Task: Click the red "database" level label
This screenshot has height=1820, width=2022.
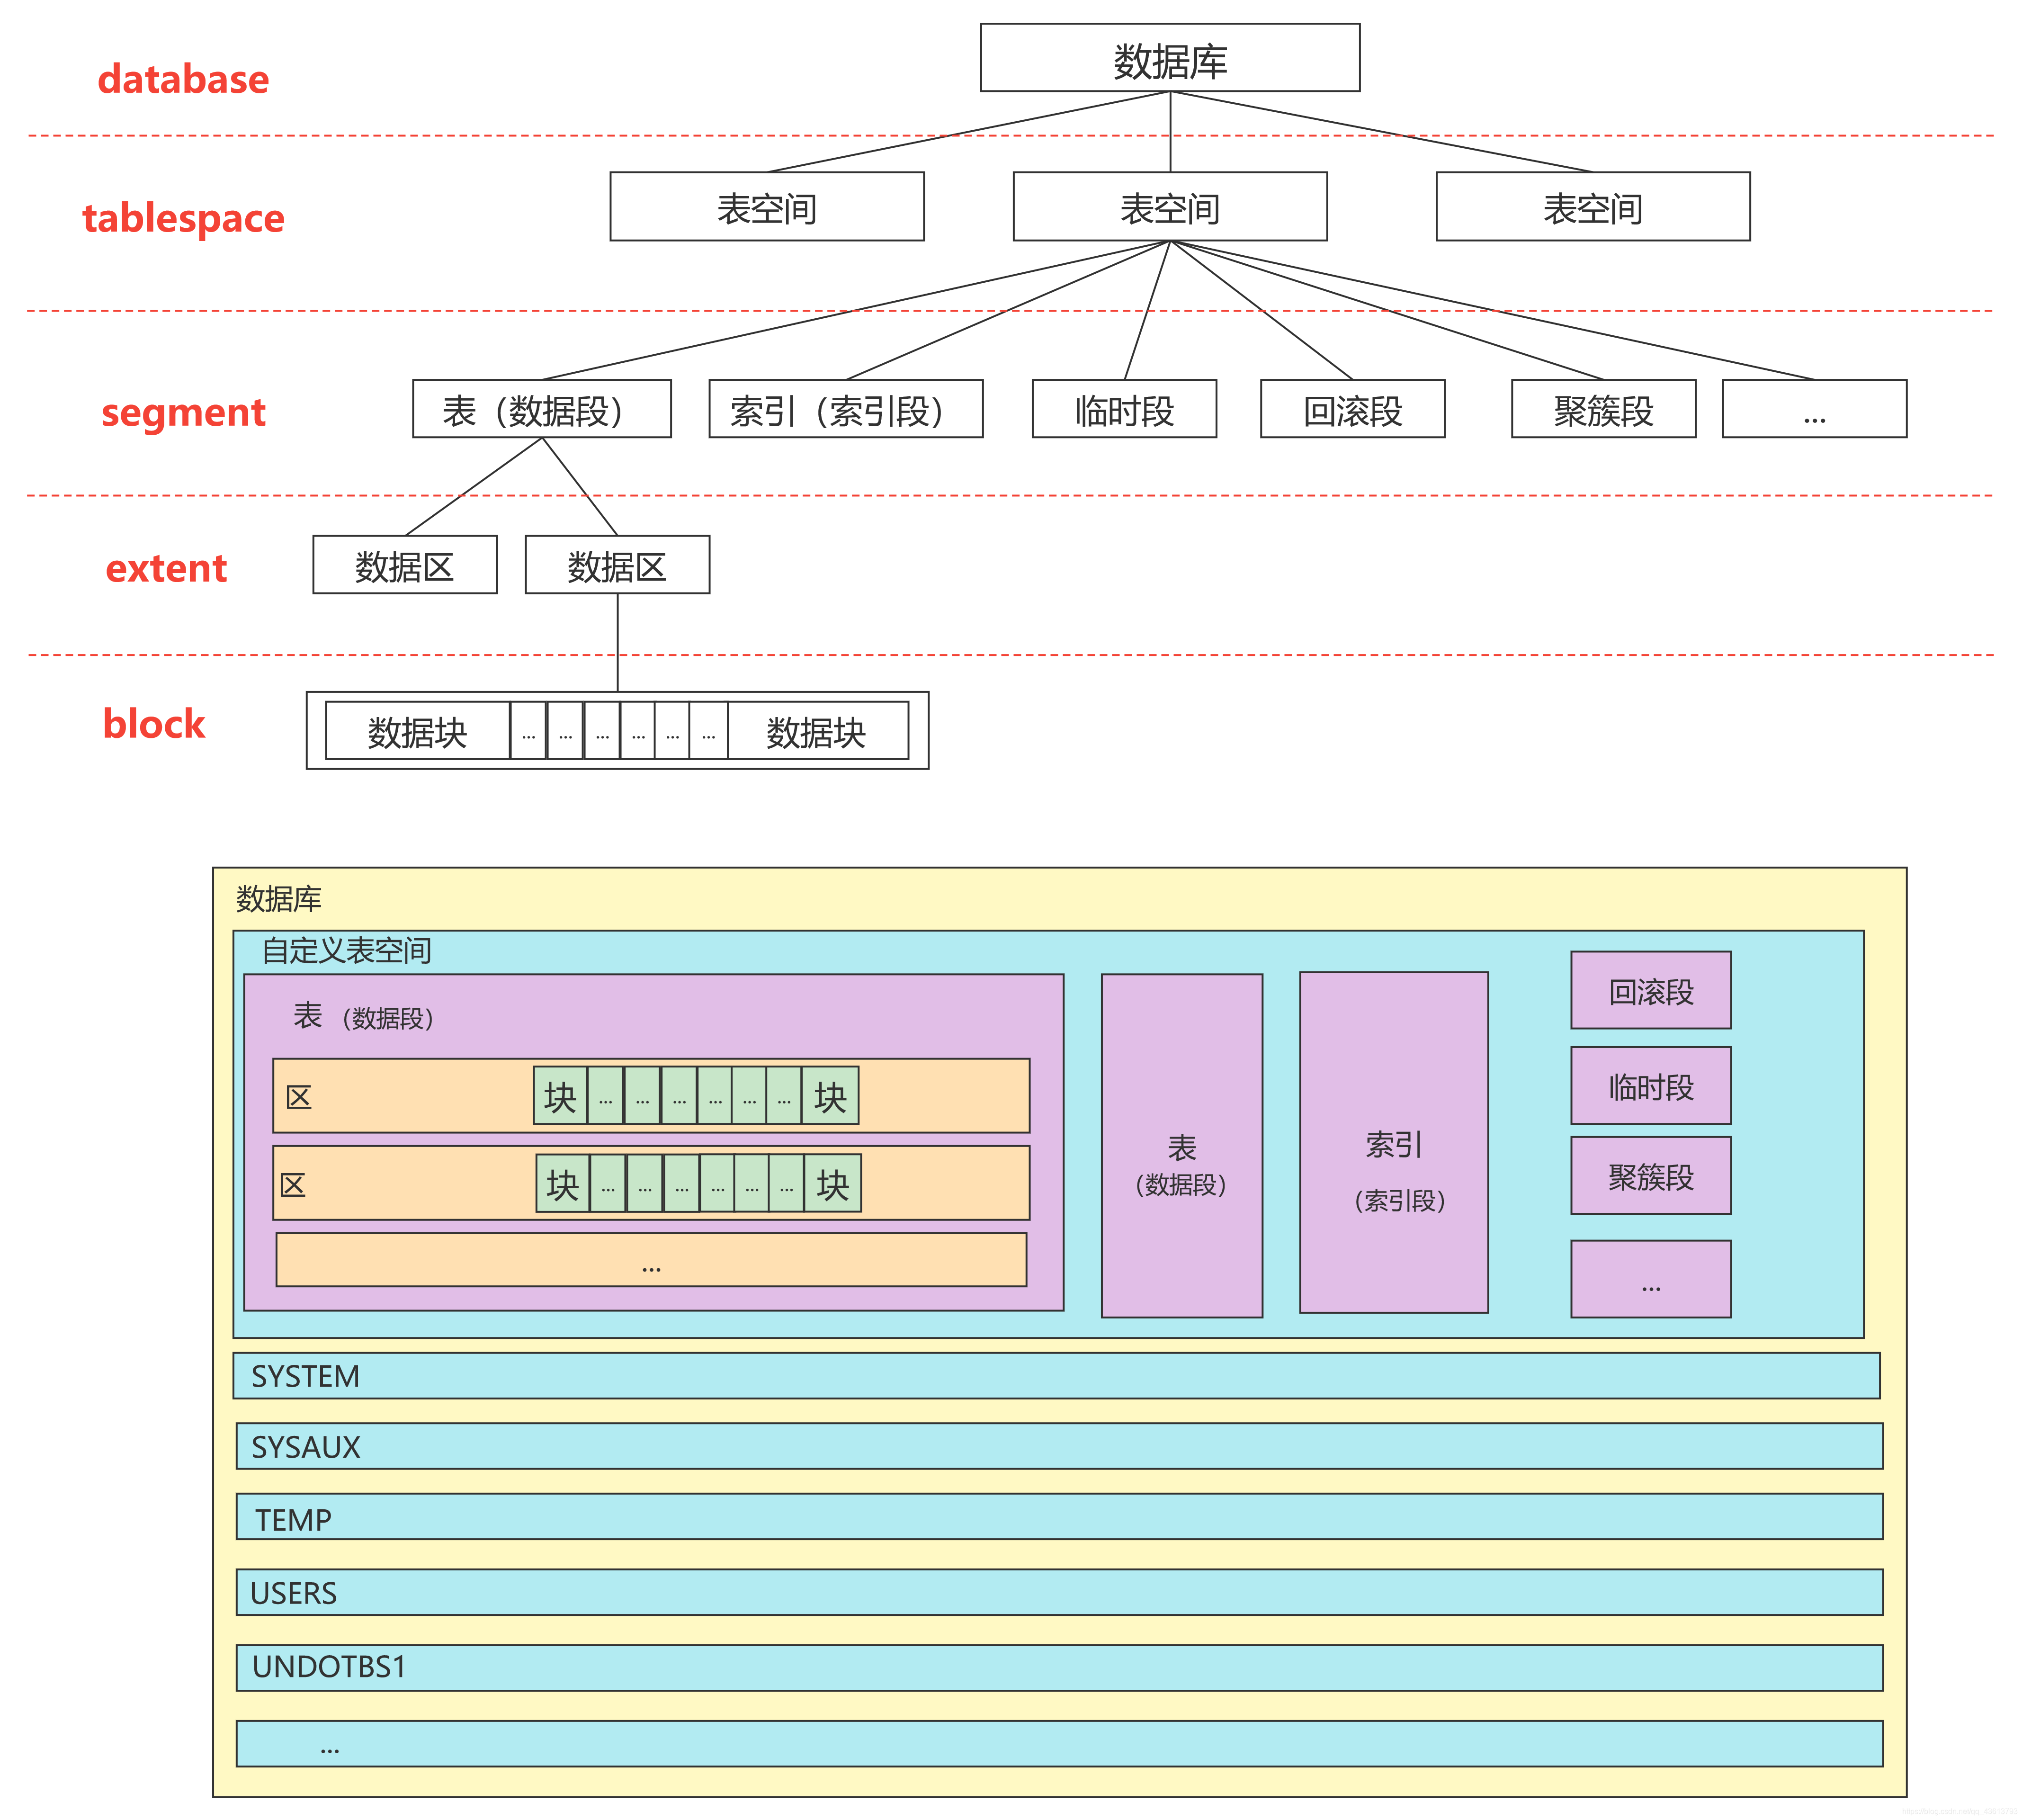Action: click(183, 79)
